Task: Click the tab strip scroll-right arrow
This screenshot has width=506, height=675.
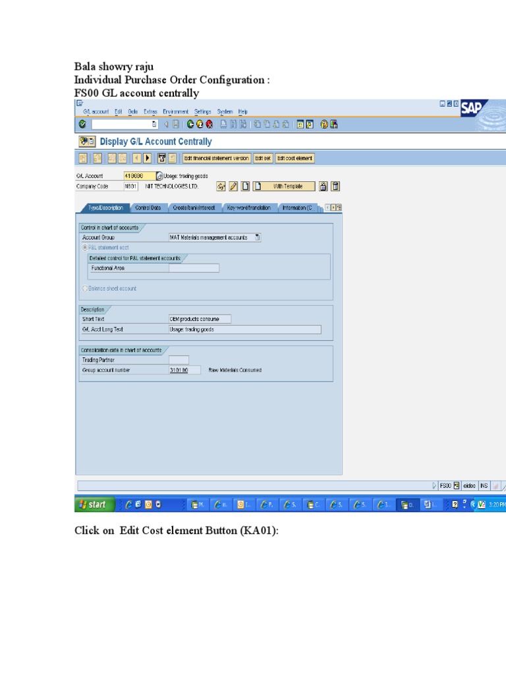Action: [333, 208]
